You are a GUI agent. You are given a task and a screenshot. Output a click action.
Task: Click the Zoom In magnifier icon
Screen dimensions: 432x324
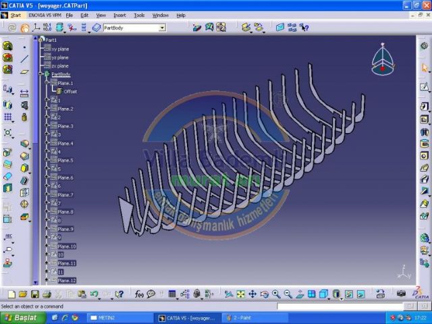pos(276,294)
